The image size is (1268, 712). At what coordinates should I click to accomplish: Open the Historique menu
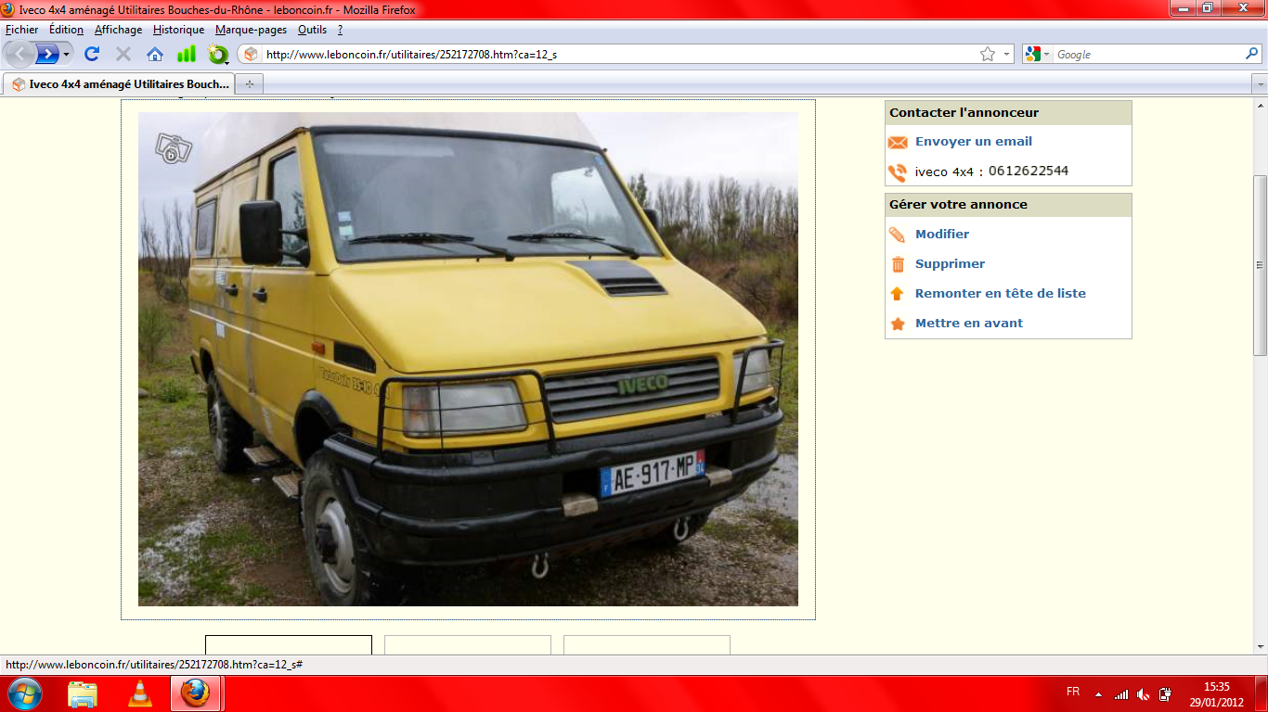[x=178, y=30]
